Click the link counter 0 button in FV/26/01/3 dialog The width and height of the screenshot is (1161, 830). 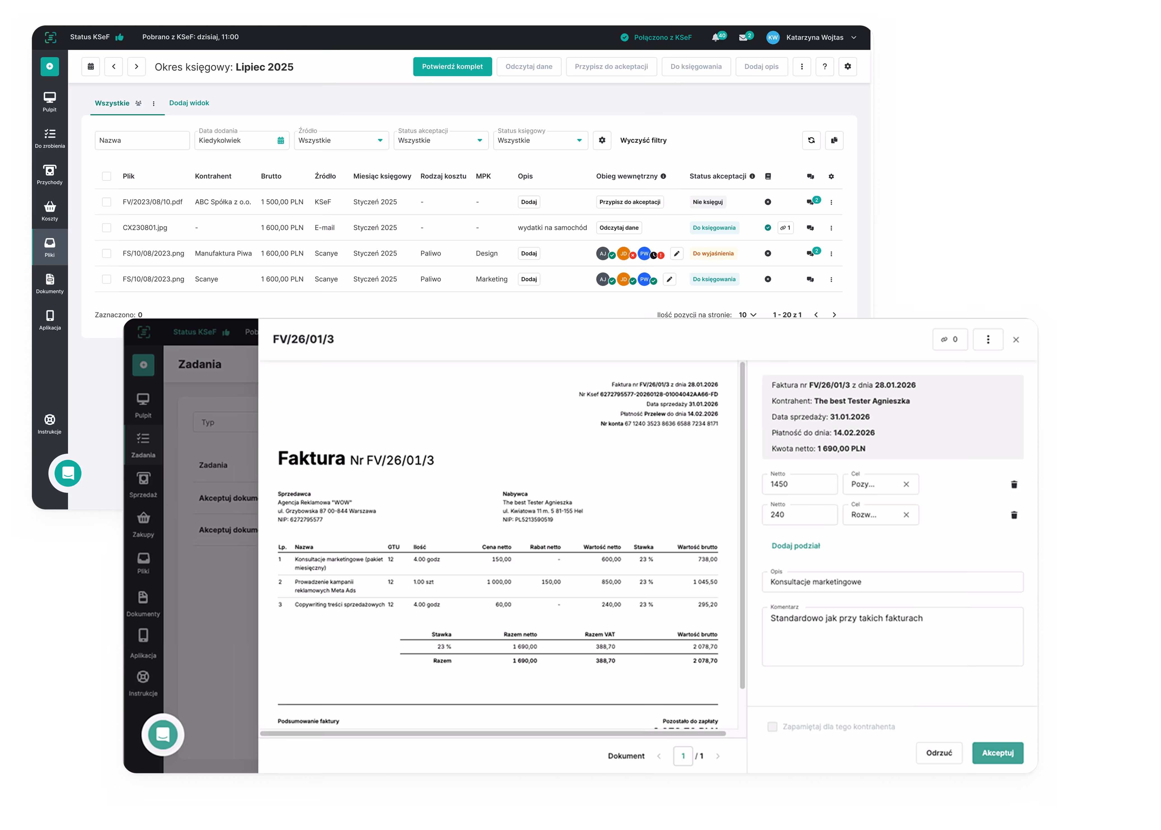pos(949,339)
